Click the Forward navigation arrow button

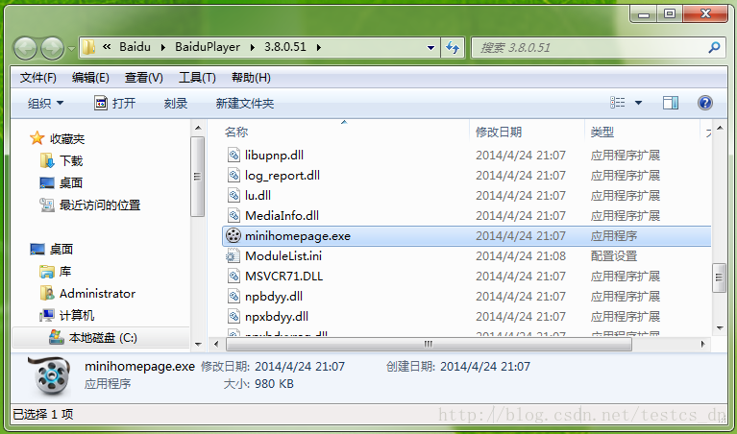pyautogui.click(x=52, y=48)
